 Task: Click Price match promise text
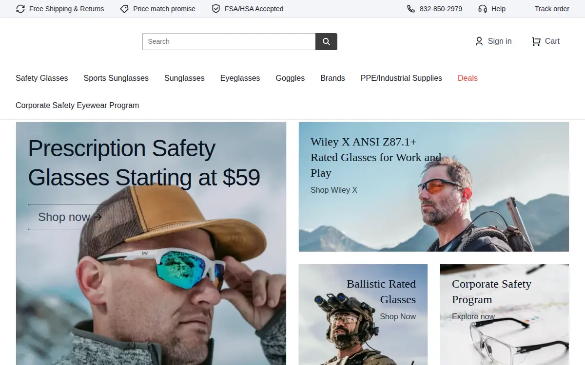[164, 9]
